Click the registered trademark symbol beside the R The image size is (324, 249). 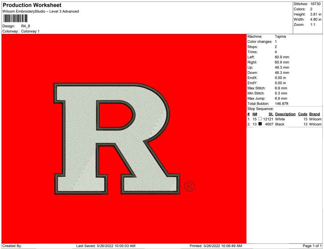pyautogui.click(x=189, y=186)
